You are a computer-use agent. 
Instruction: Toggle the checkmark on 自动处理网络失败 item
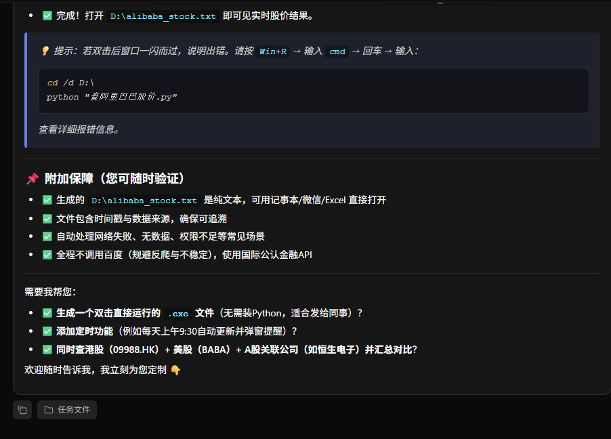47,236
